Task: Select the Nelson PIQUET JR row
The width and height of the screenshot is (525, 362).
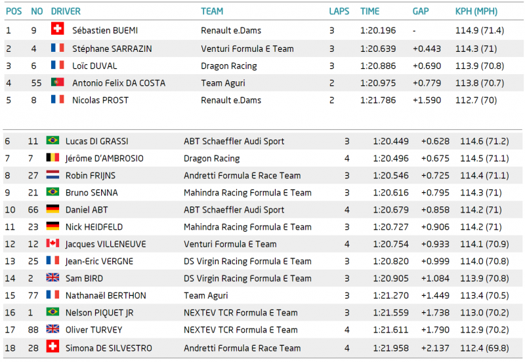Action: [262, 312]
